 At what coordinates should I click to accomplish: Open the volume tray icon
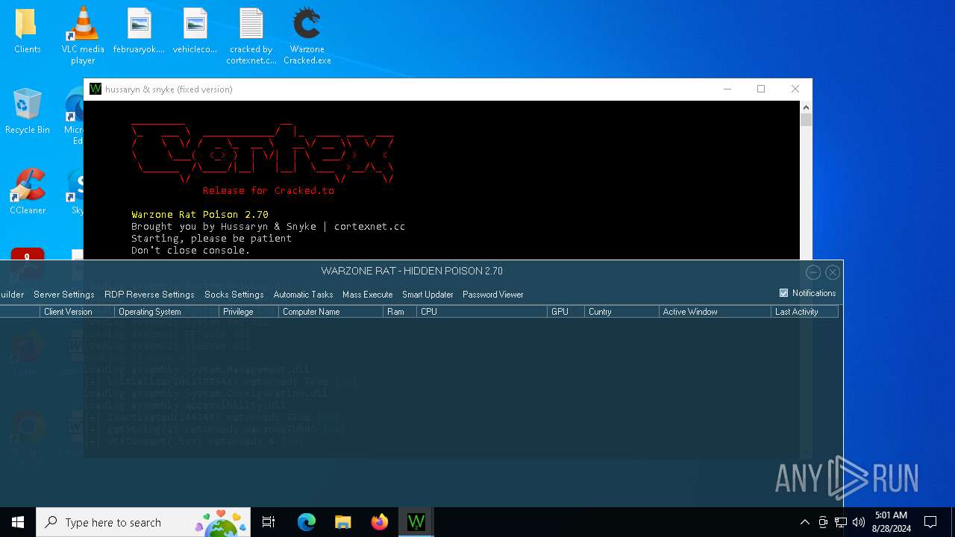[859, 522]
